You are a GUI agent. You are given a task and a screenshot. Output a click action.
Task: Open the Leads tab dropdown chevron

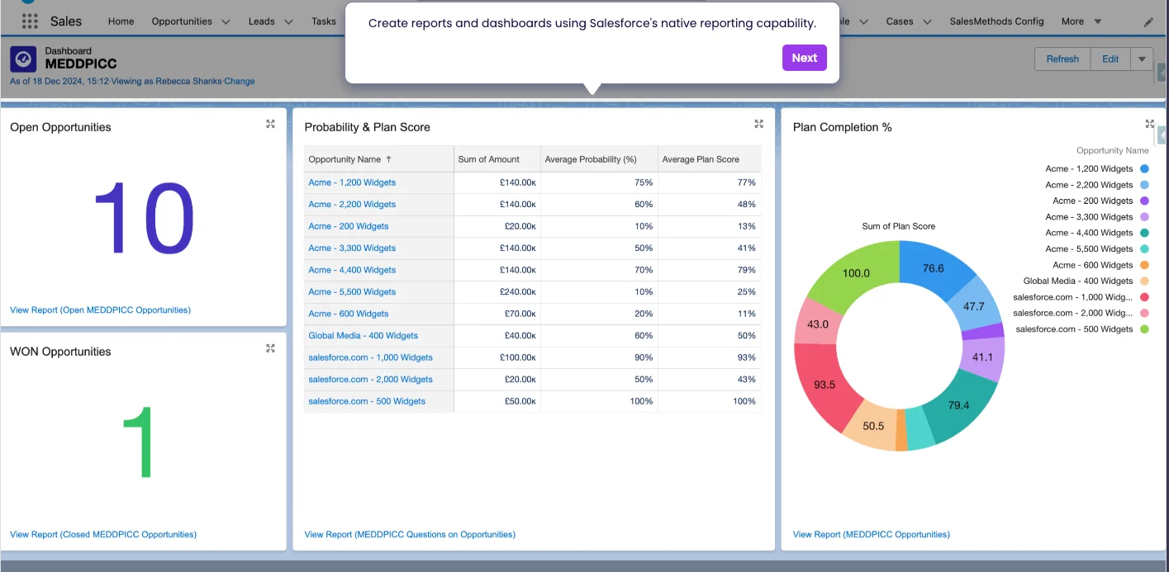288,22
